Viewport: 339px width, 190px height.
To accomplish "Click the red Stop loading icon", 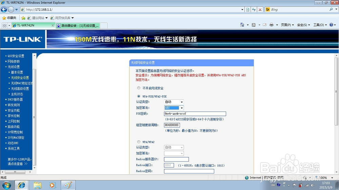I will (x=260, y=9).
